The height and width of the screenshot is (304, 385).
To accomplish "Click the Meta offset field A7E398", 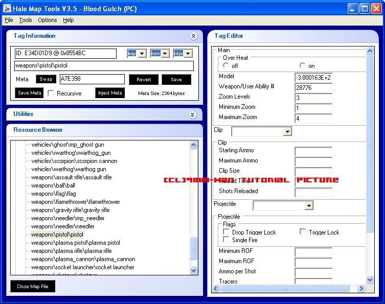I will (x=92, y=79).
